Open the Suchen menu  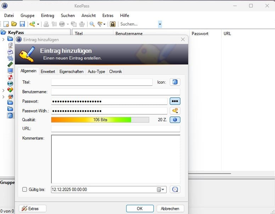pos(68,16)
